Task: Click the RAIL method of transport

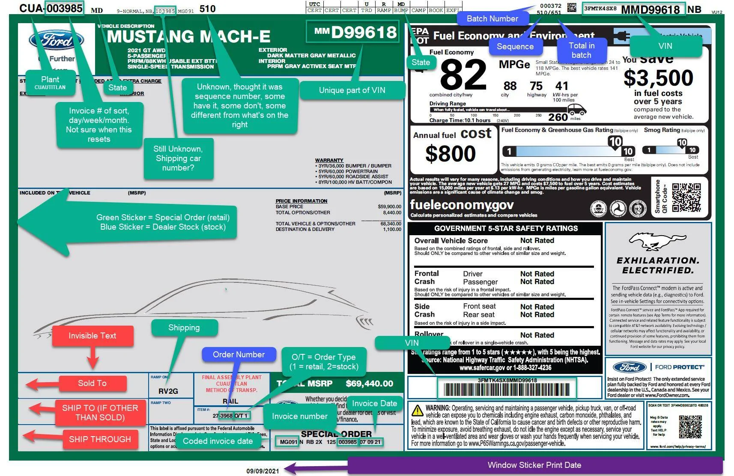Action: point(230,401)
